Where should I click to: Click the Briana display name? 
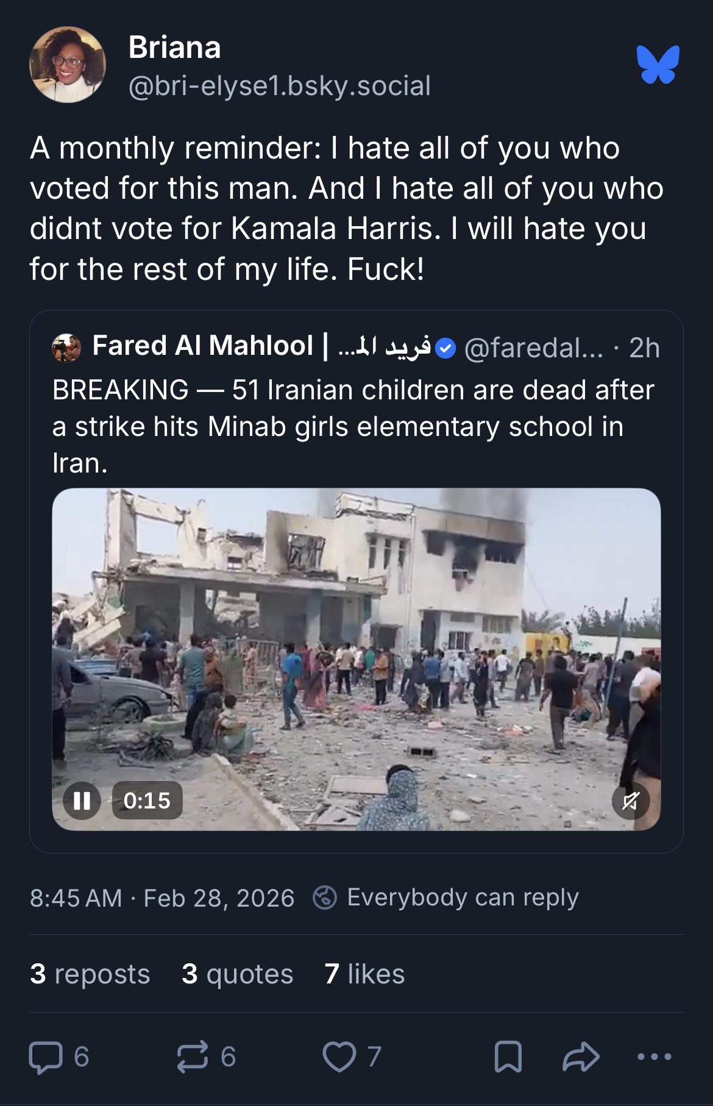point(174,48)
